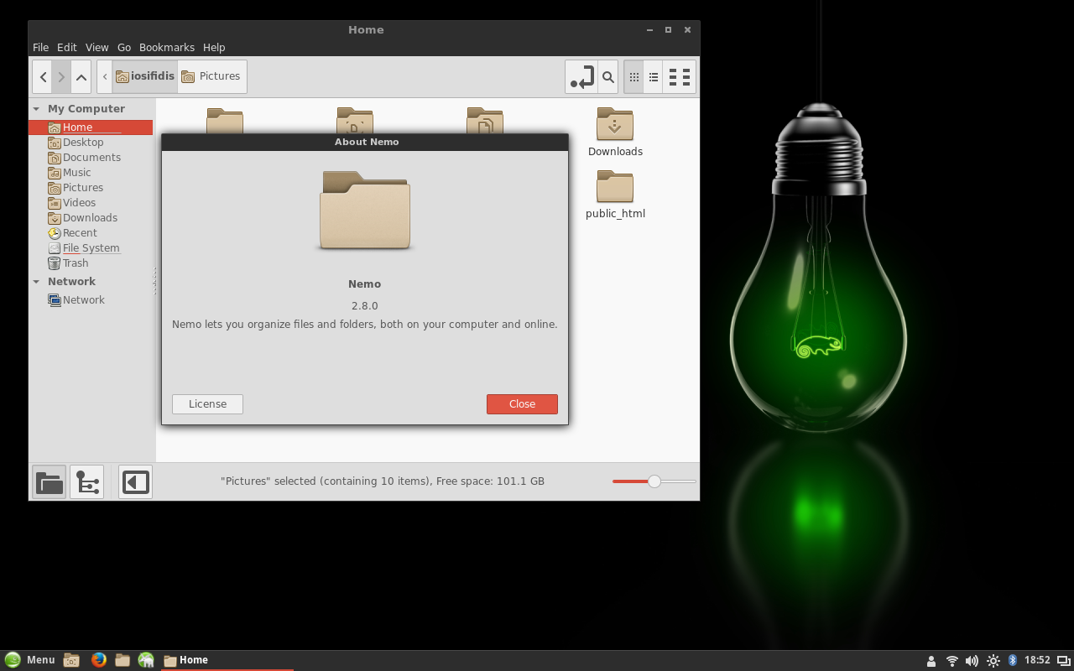The image size is (1074, 671).
Task: Switch to list view
Action: 654,77
